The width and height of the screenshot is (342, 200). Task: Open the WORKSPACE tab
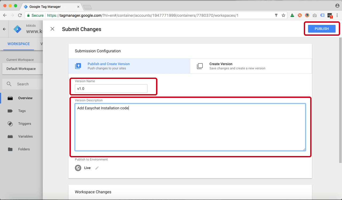[19, 44]
